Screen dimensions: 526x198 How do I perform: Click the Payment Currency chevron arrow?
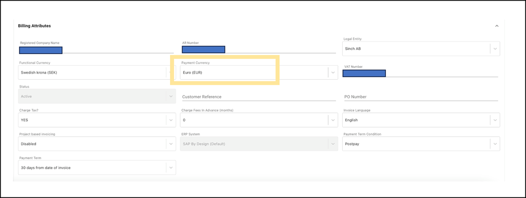(333, 72)
